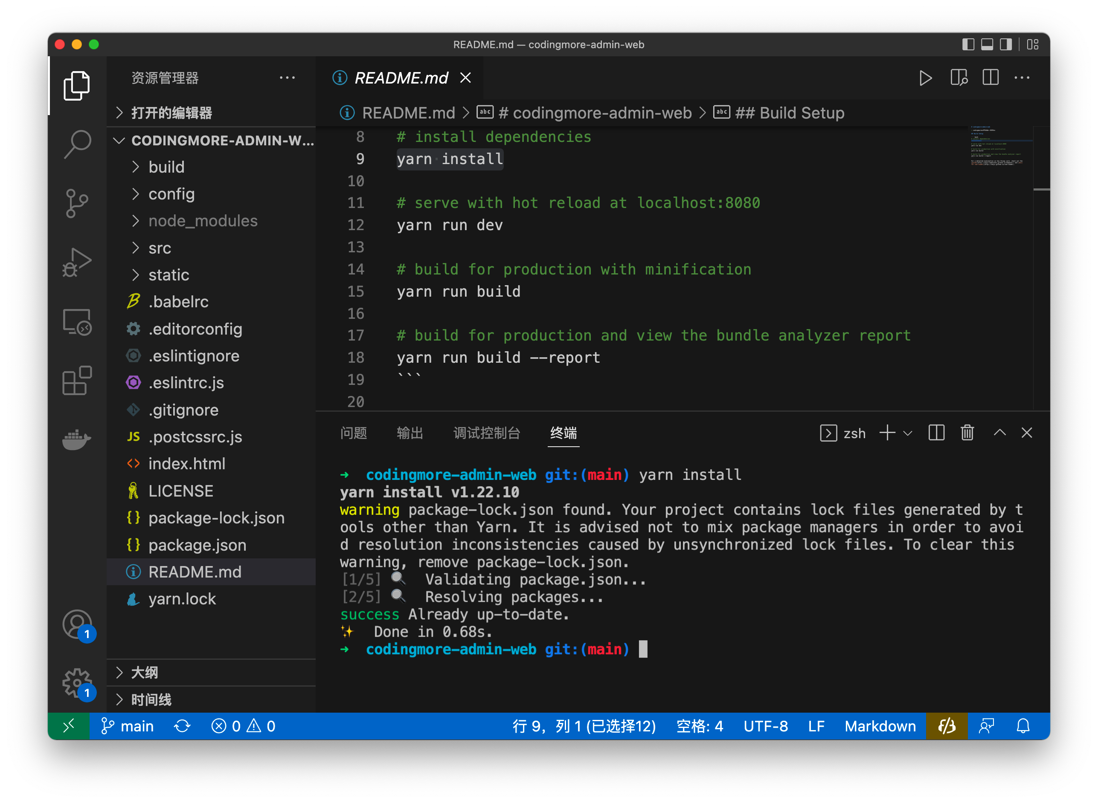Open Run and Debug view
The image size is (1098, 803).
pos(77,263)
